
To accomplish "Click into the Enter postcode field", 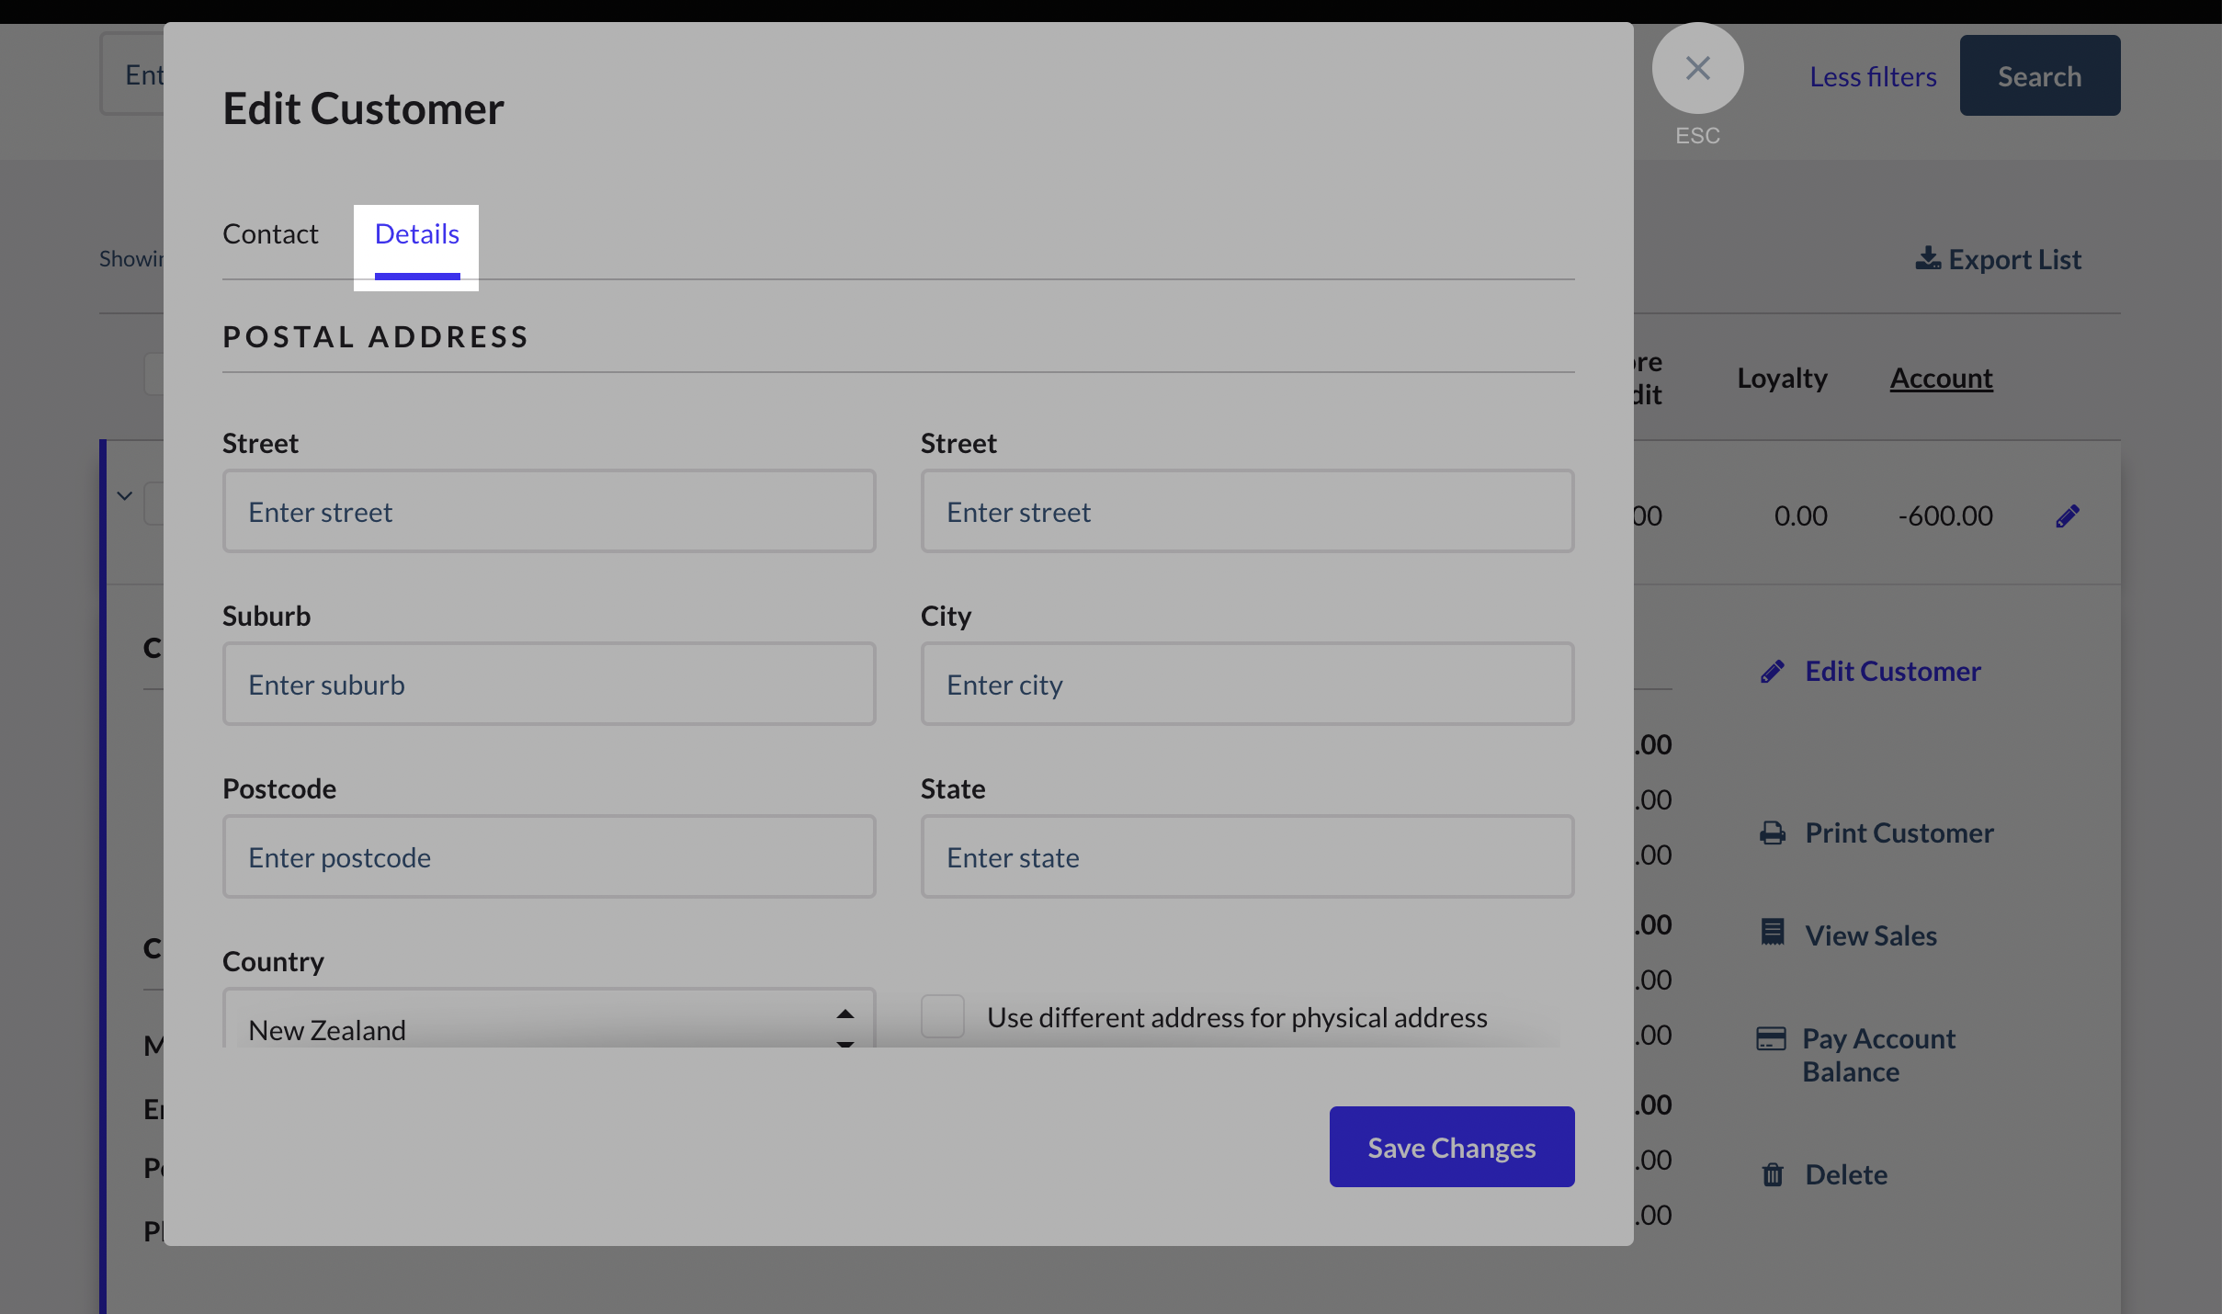I will tap(549, 857).
